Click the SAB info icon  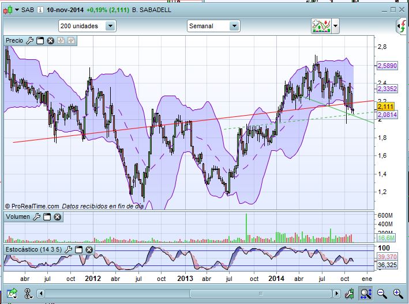[x=40, y=10]
